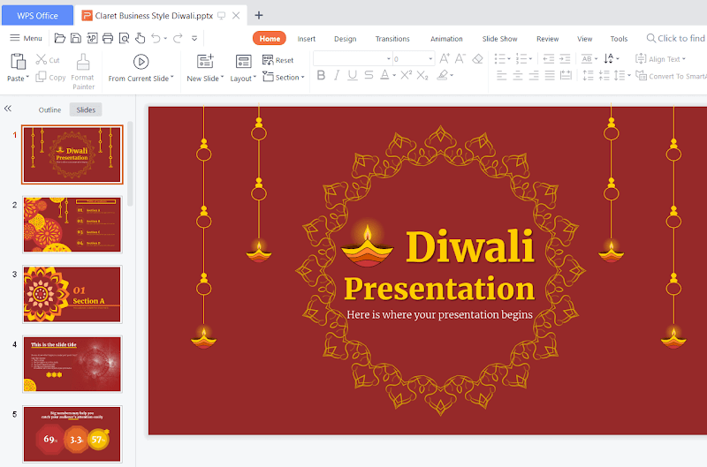Open the Animation tab
707x467 pixels.
[446, 39]
